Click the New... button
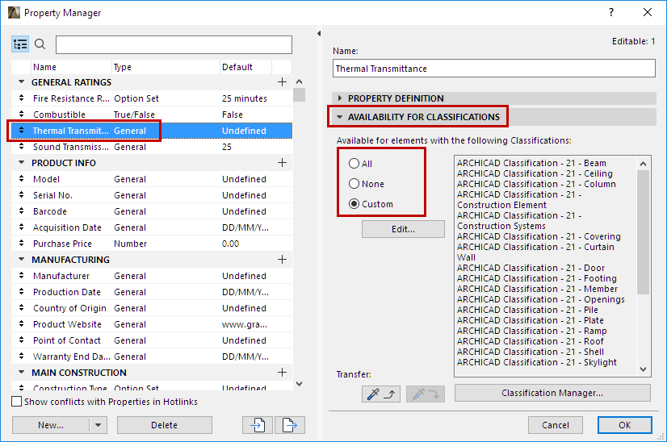Viewport: 667px width, 442px height. 51,425
